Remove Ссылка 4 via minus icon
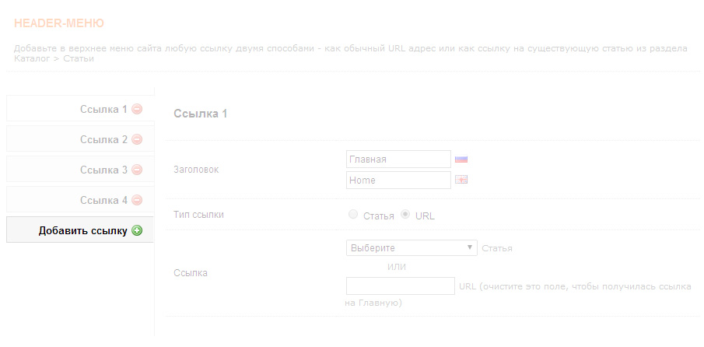This screenshot has width=704, height=347. pyautogui.click(x=137, y=201)
